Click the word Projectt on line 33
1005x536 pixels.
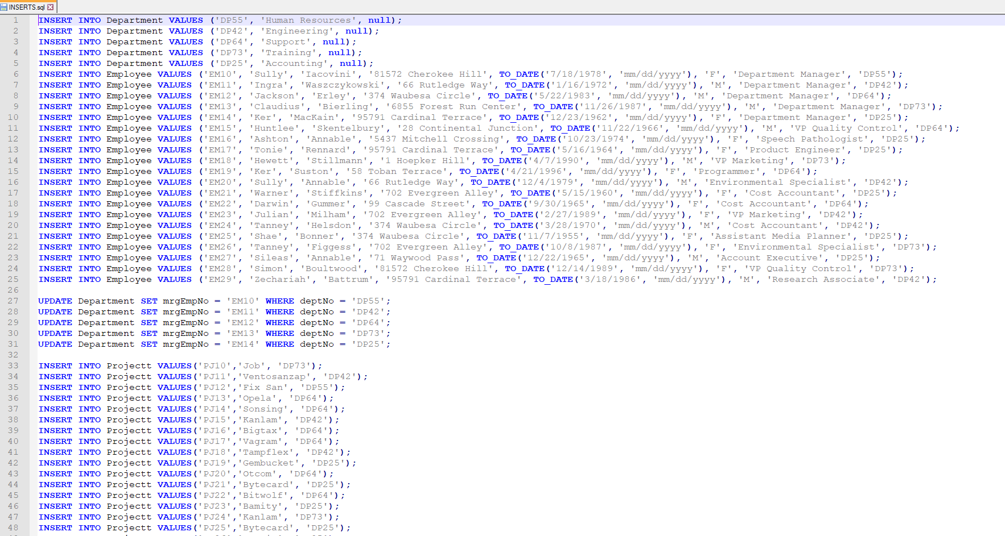[128, 365]
